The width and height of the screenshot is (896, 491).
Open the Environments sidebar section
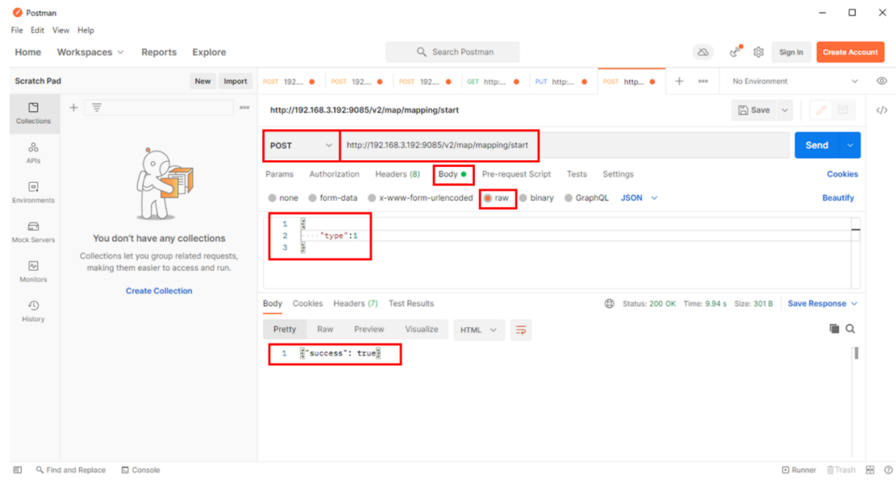click(33, 191)
